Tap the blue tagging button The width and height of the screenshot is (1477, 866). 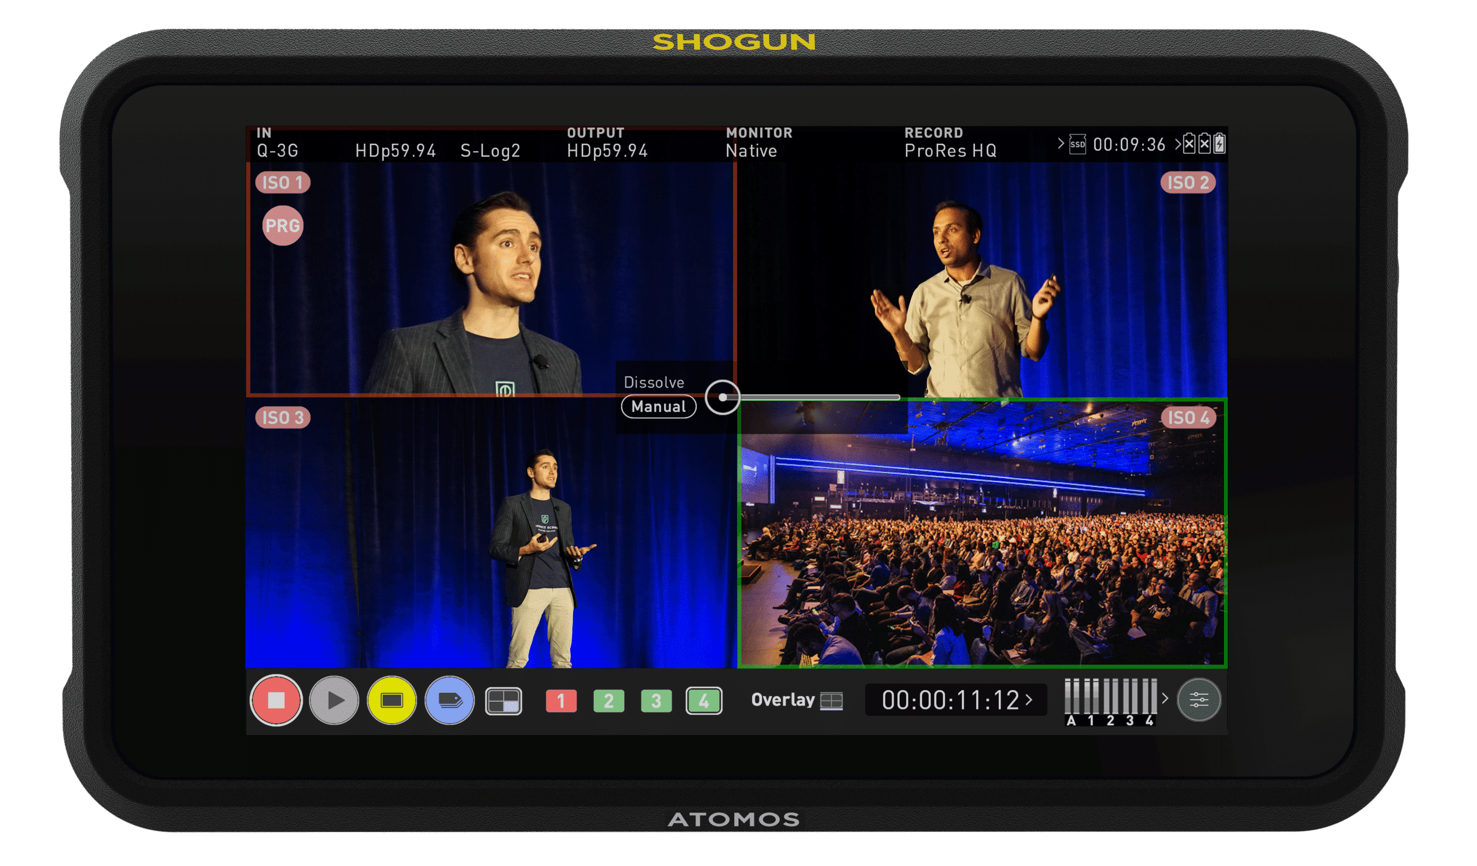tap(450, 700)
